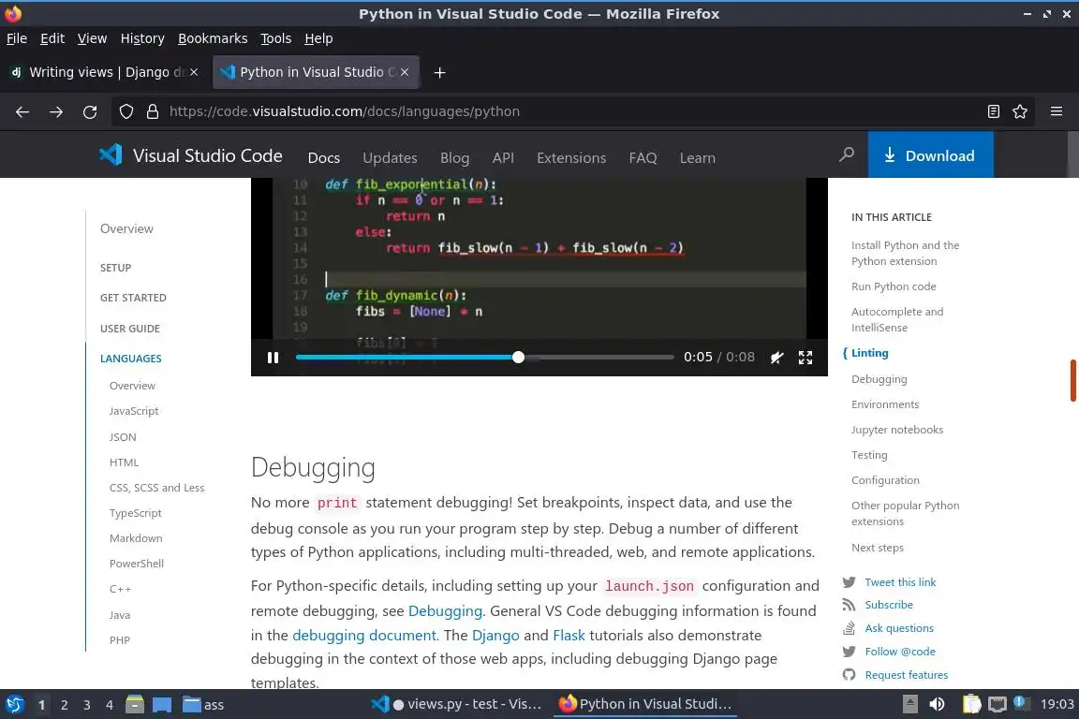The height and width of the screenshot is (719, 1079).
Task: Click Tweet this link Twitter icon
Action: point(850,582)
